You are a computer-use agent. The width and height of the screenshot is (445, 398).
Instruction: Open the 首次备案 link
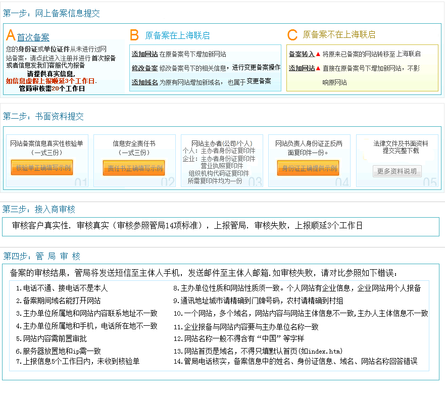coord(33,37)
